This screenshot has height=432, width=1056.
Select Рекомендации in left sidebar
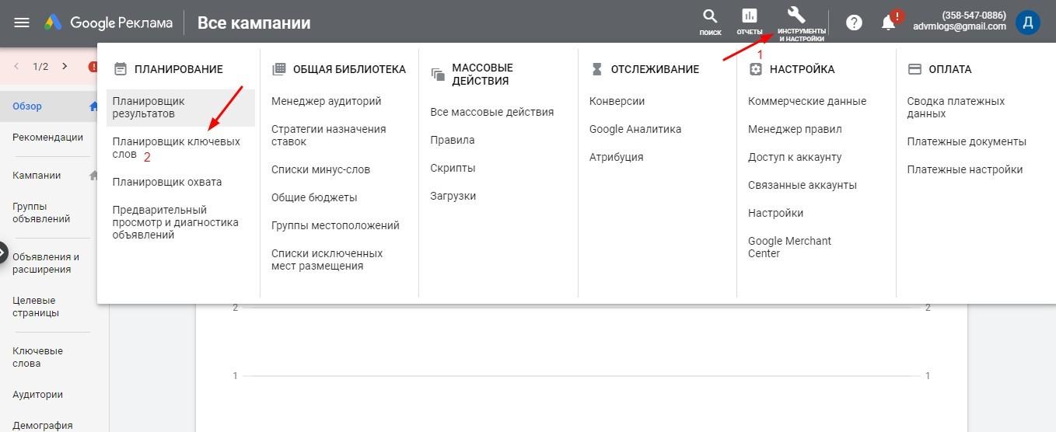click(x=47, y=138)
